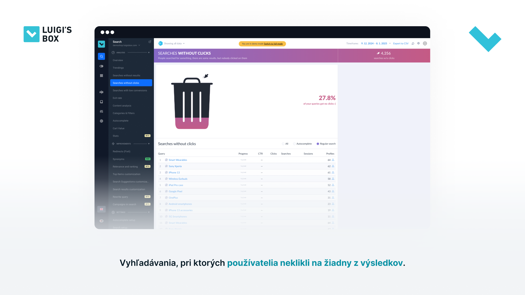Open the sliders tuning icon in left rail

pyautogui.click(x=101, y=111)
